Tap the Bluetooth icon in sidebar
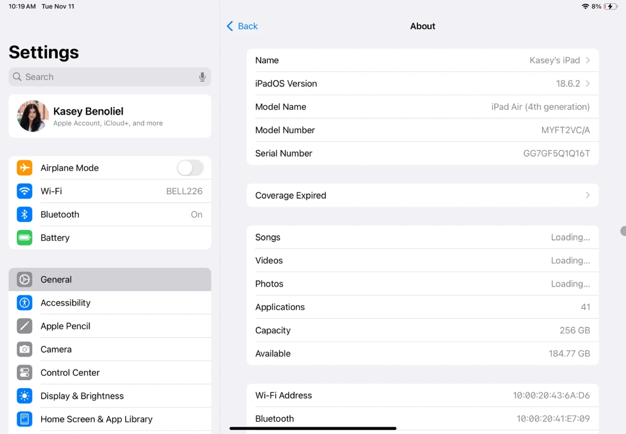Screen dimensions: 626x434 (24, 214)
